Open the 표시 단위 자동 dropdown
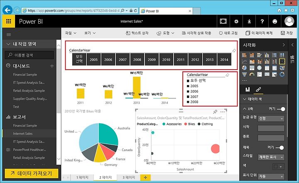This screenshot has width=299, height=183. (x=271, y=176)
